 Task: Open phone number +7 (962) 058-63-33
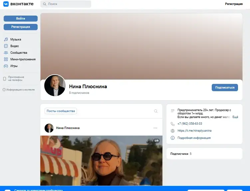tap(190, 124)
